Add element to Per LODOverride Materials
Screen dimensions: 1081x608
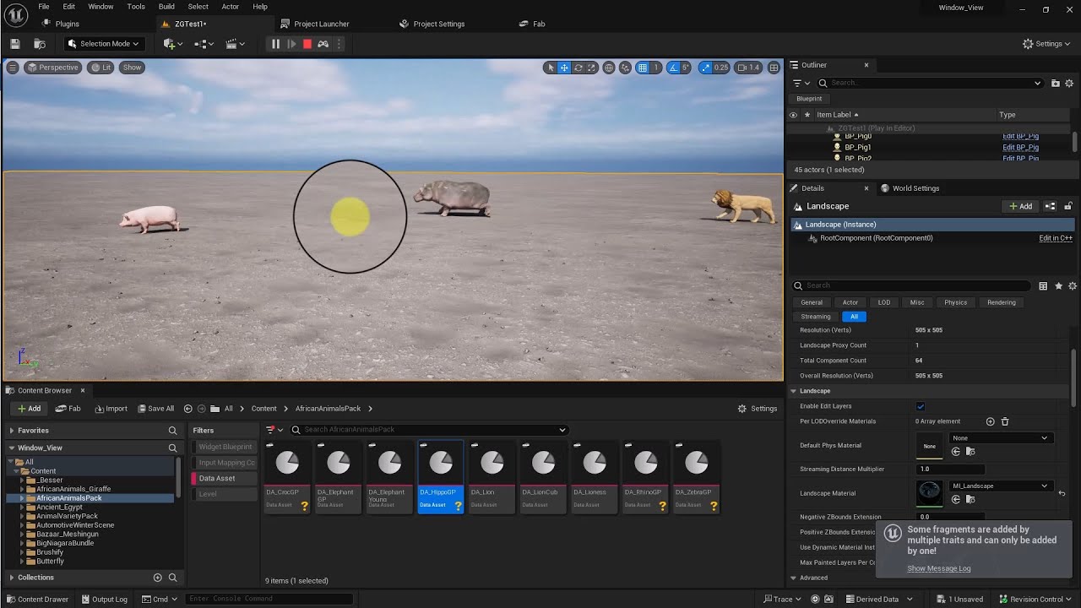990,421
